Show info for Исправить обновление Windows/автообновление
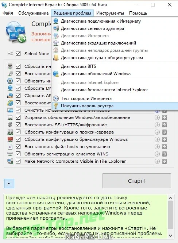The height and width of the screenshot is (243, 178). [157, 117]
